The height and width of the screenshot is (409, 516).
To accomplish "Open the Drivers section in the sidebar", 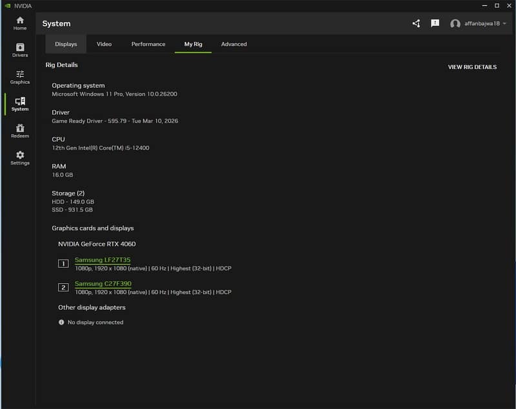I will point(20,50).
